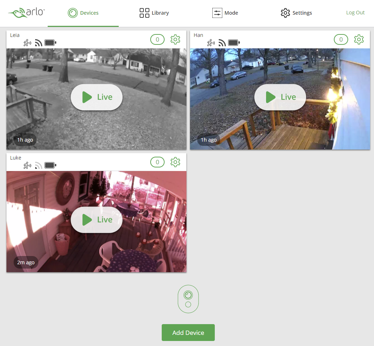Open Leia's recordings count badge

[x=157, y=39]
